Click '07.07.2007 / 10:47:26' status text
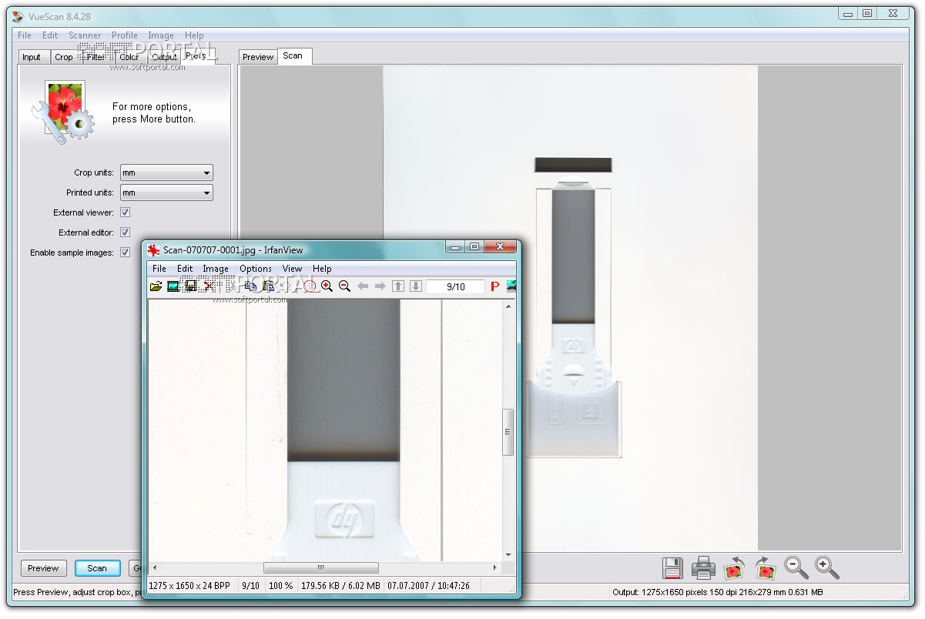 click(429, 586)
